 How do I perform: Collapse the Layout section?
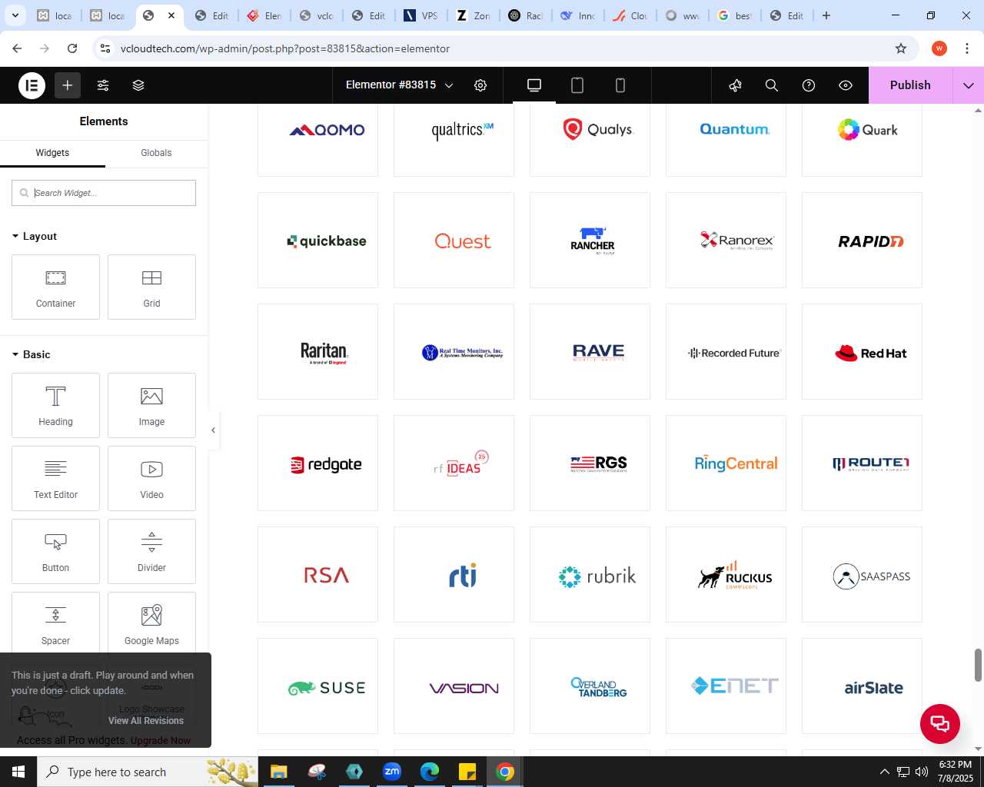click(x=35, y=236)
